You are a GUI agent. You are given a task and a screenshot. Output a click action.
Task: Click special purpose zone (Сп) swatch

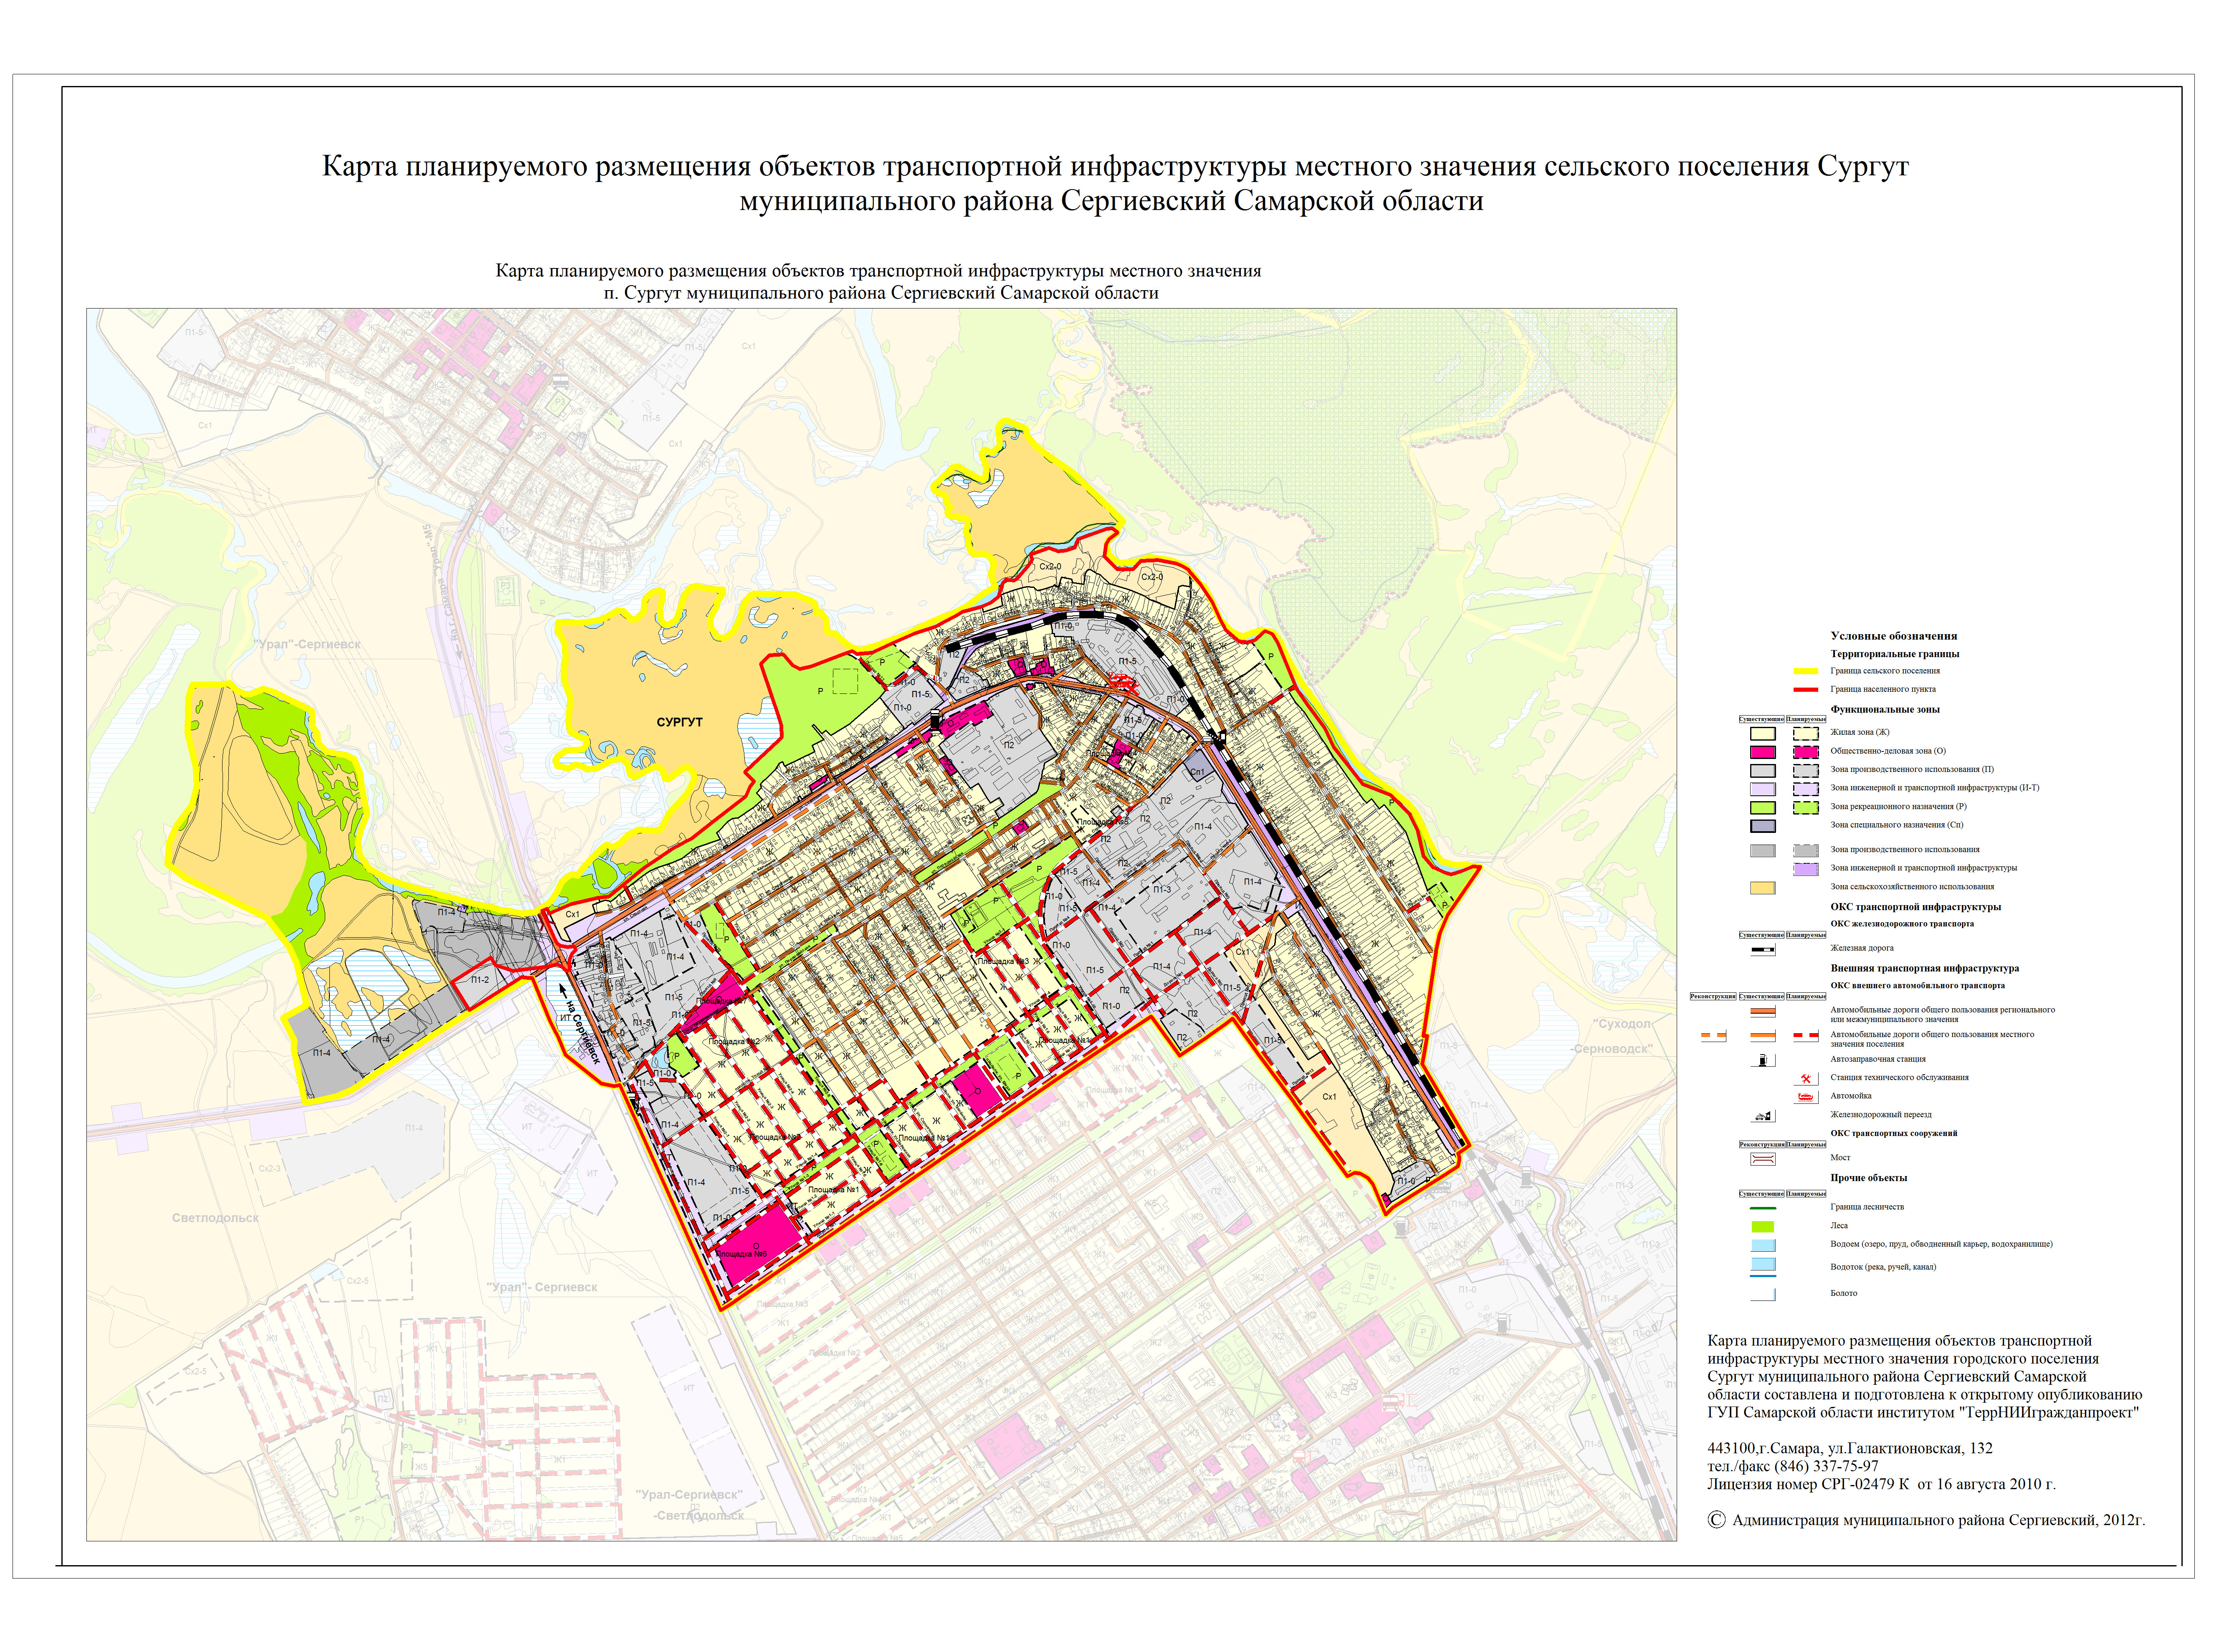[x=1763, y=826]
